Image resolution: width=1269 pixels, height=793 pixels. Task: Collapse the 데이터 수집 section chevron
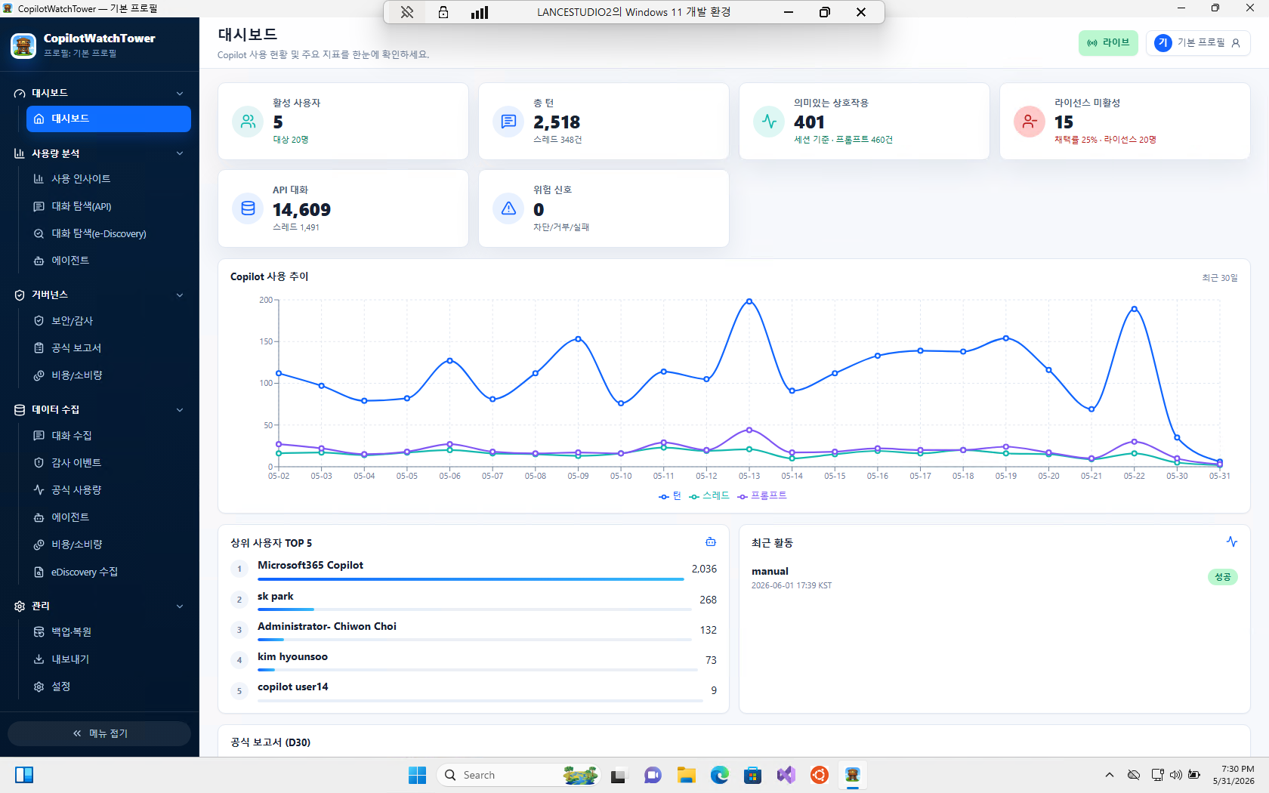coord(180,410)
